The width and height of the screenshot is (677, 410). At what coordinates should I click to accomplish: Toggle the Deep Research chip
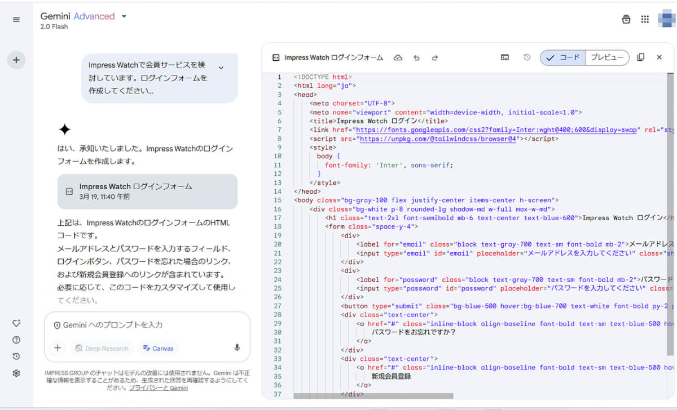(x=102, y=348)
